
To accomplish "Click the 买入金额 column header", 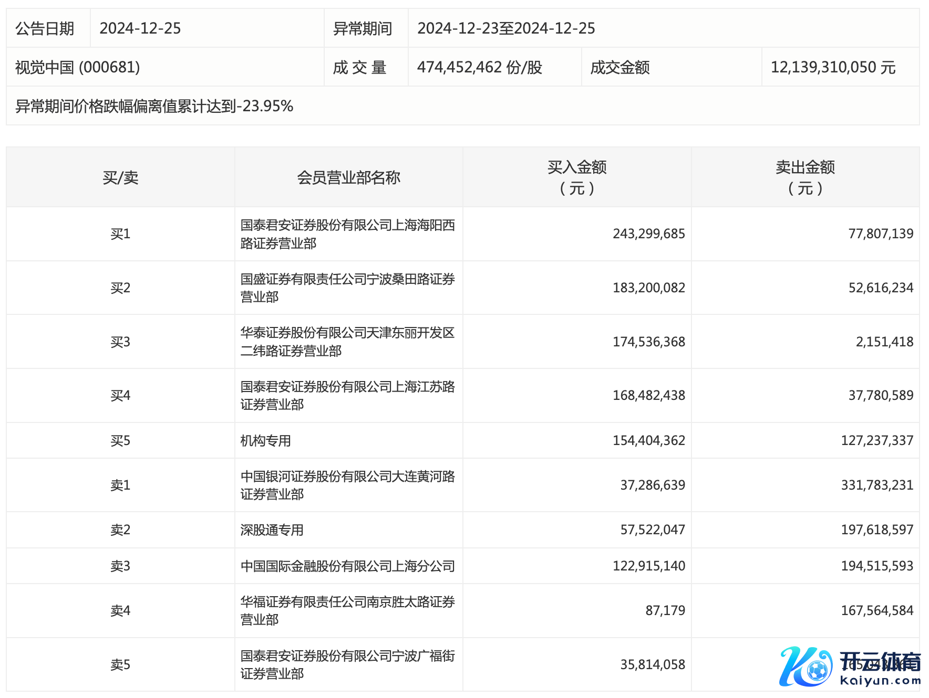I will (576, 177).
